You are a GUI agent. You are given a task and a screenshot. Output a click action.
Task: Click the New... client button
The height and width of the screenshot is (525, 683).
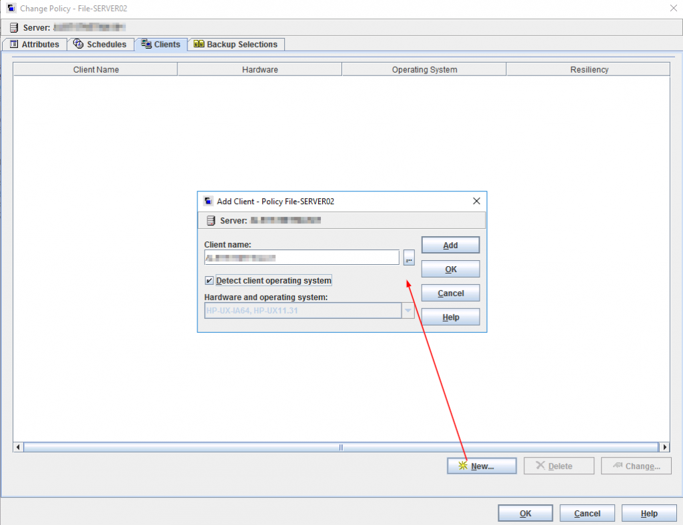[x=482, y=466]
